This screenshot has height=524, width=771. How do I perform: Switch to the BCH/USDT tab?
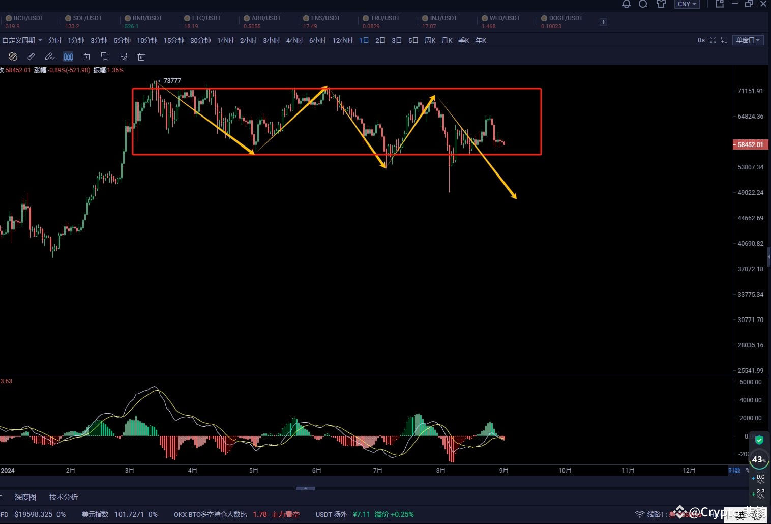point(24,22)
